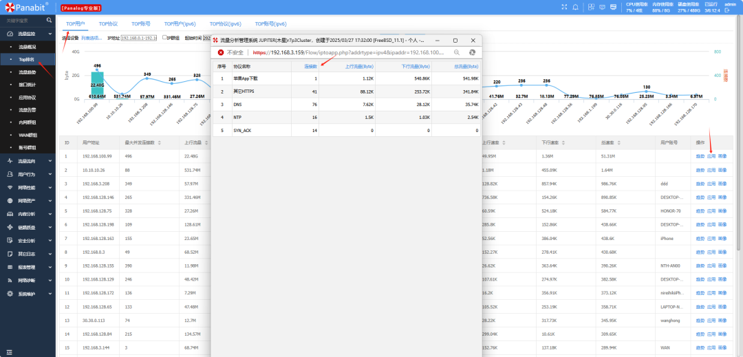This screenshot has height=357, width=743.
Task: Click the fullscreen toggle icon in header
Action: pyautogui.click(x=564, y=7)
